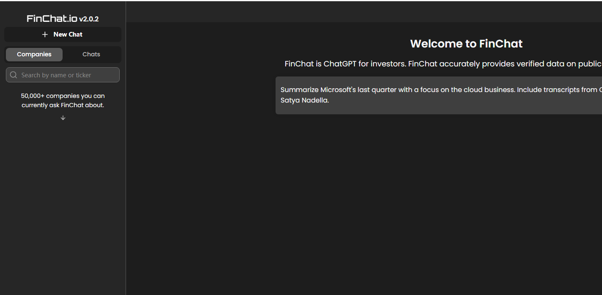Click the FinChat.io logo title
The width and height of the screenshot is (602, 295).
[x=52, y=18]
